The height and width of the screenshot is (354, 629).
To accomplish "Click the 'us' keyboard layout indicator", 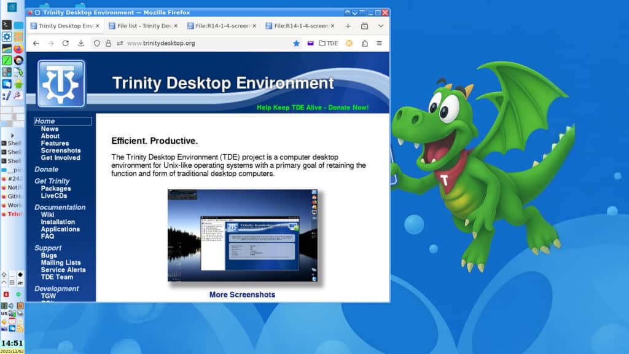I will coord(4,313).
